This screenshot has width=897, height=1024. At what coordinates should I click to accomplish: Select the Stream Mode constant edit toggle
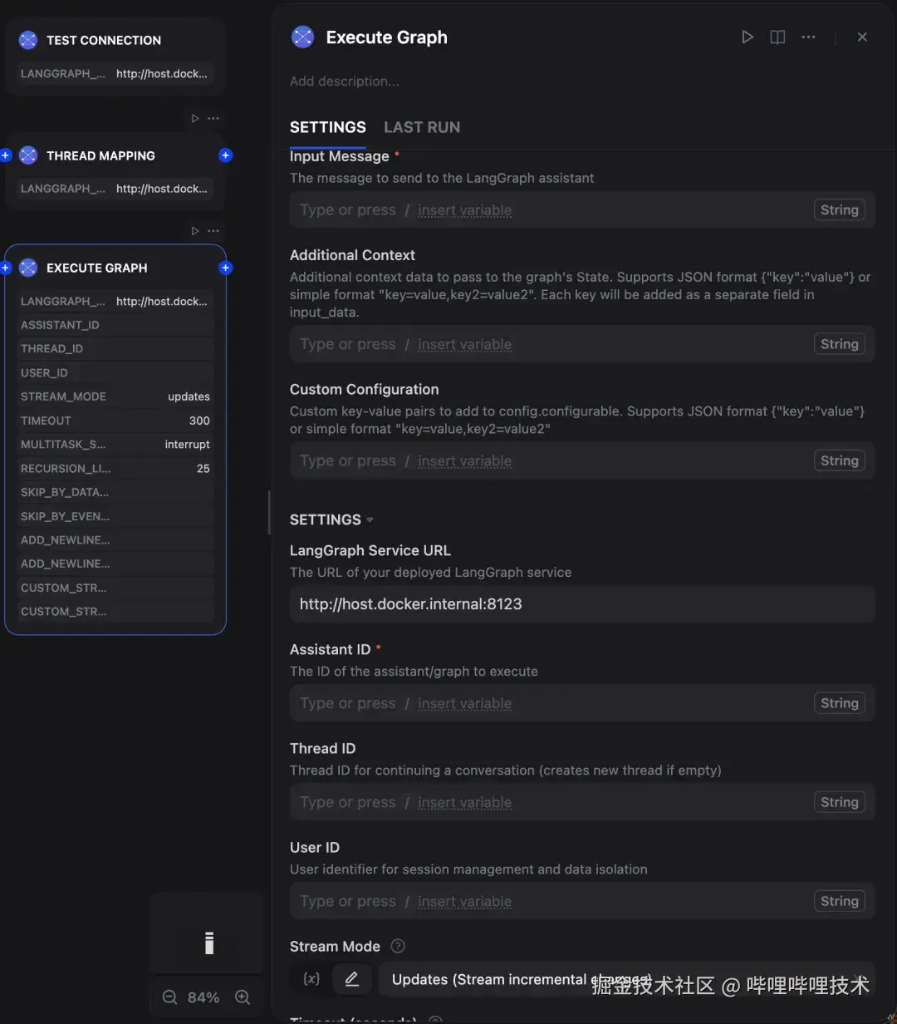351,979
